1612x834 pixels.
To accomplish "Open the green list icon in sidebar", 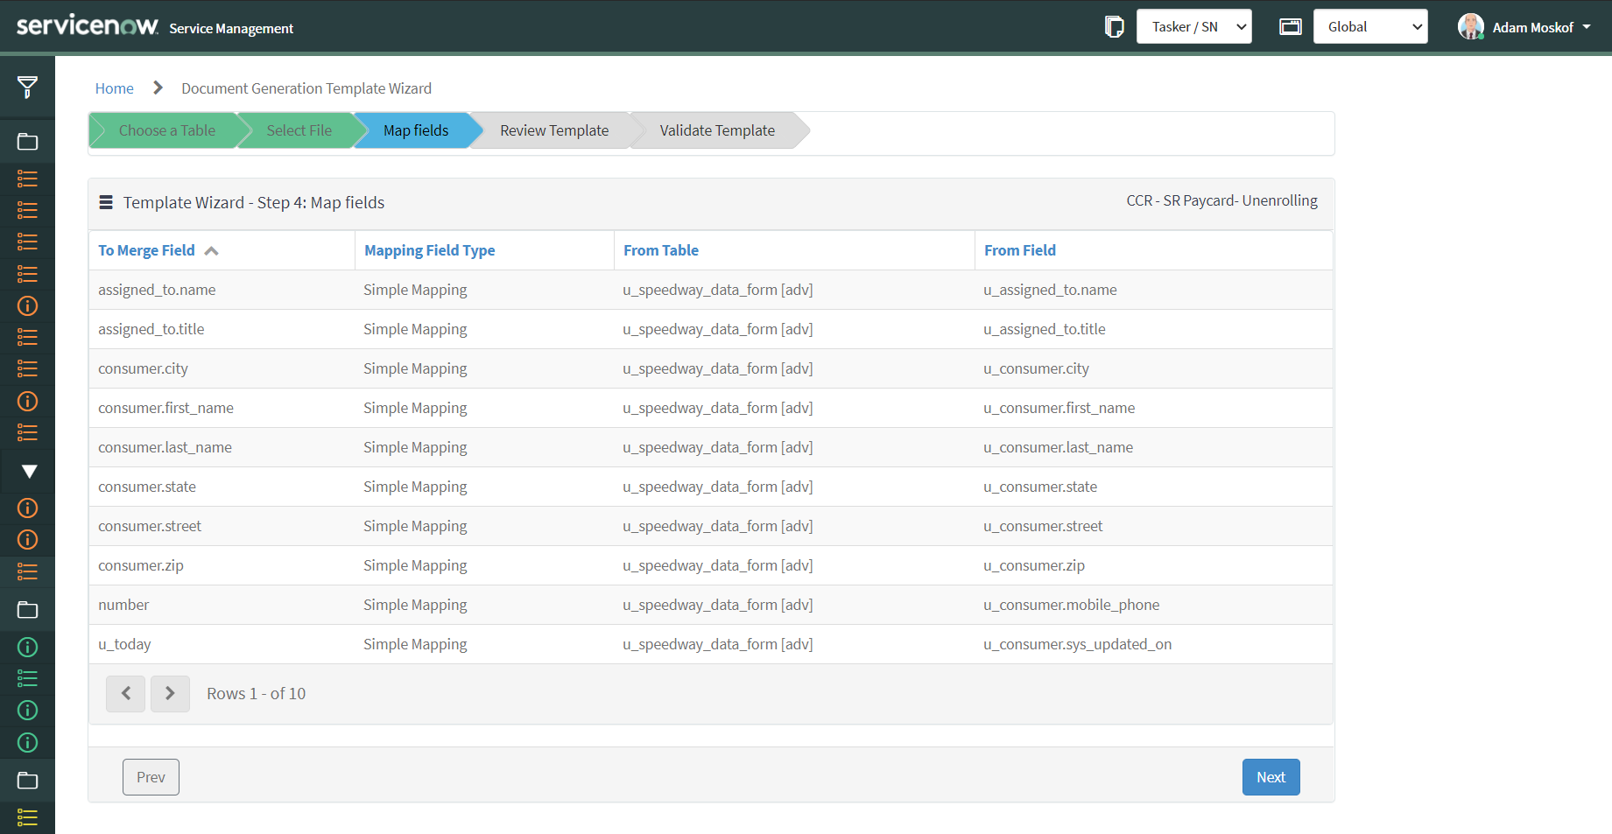I will pos(28,678).
